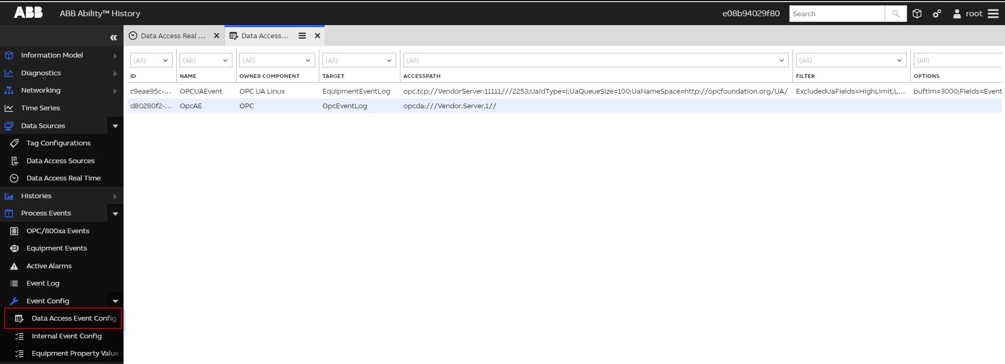The image size is (1005, 364).
Task: Click the OpcEventLog target cell
Action: point(345,106)
